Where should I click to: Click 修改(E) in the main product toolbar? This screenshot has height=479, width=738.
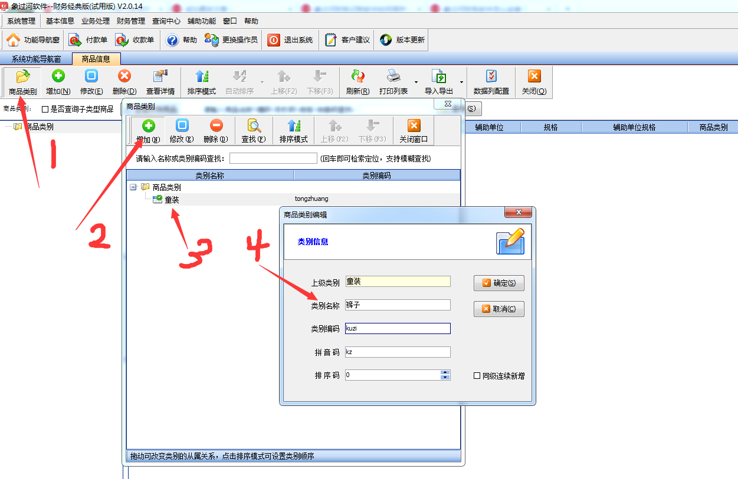(x=91, y=82)
